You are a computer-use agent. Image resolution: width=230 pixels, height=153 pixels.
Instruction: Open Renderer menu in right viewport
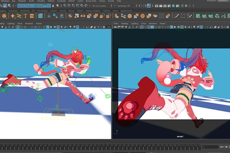pos(153,23)
